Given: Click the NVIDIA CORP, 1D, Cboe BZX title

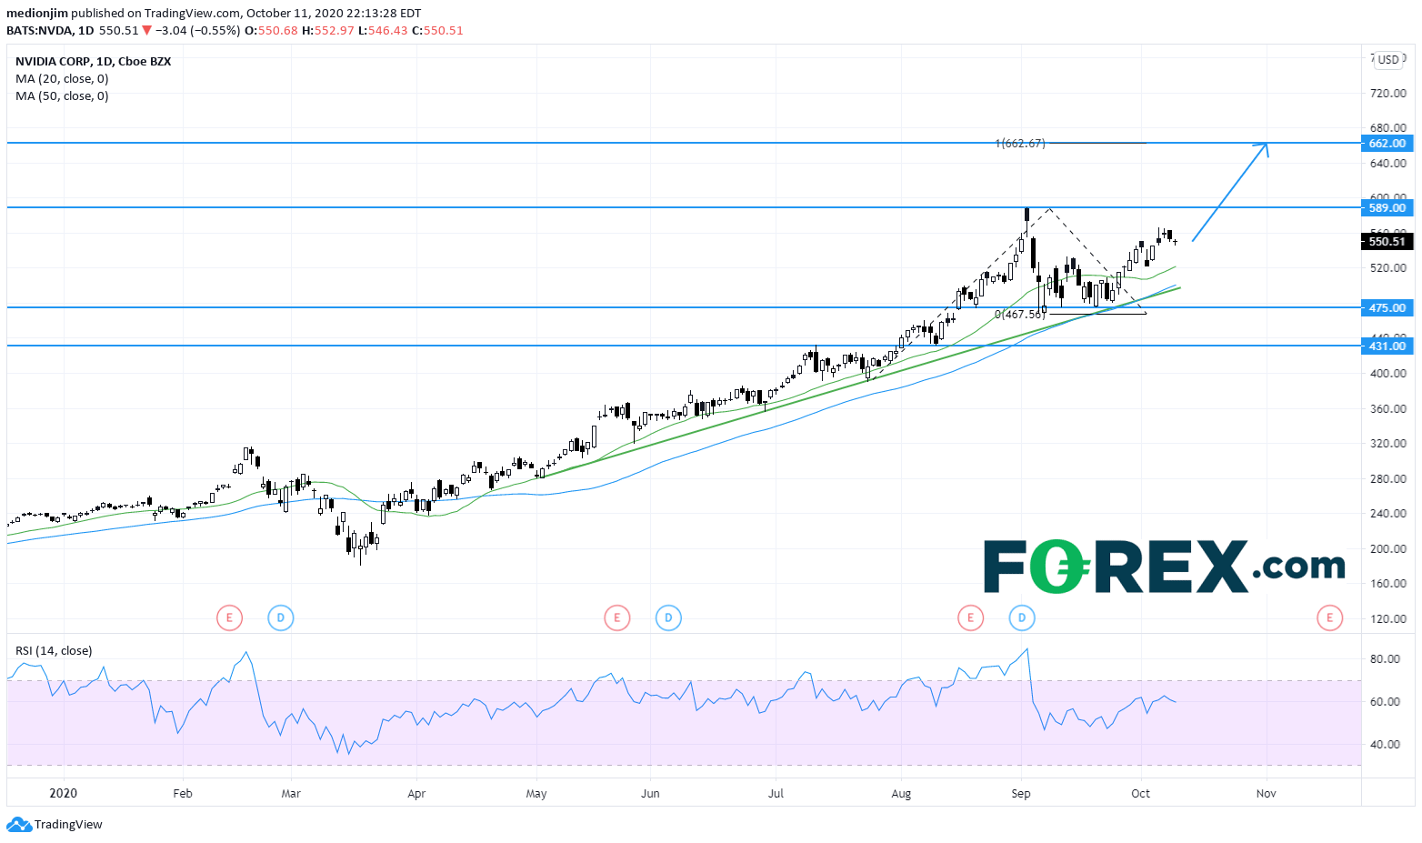Looking at the screenshot, I should (93, 62).
